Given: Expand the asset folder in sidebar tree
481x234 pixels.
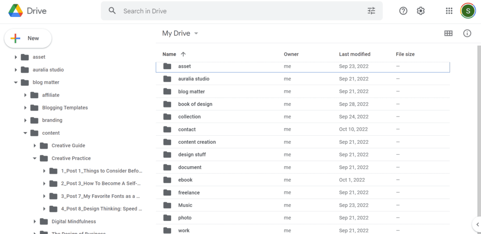Looking at the screenshot, I should coord(16,57).
